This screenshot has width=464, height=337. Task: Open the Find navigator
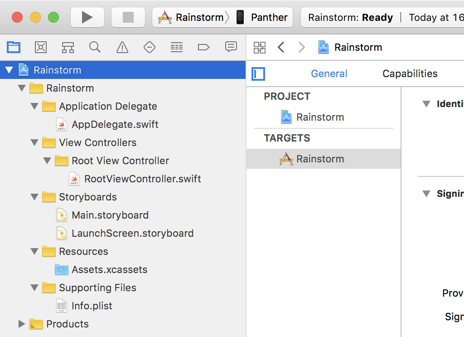point(95,47)
